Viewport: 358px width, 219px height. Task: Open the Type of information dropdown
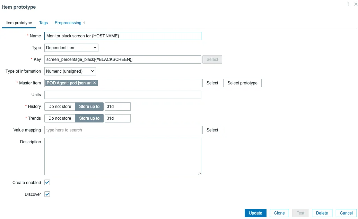pyautogui.click(x=70, y=71)
